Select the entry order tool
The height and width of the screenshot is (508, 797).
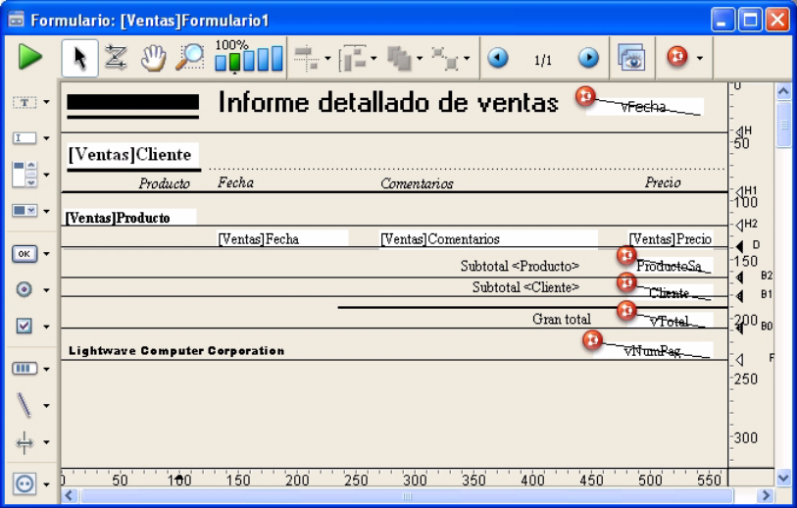coord(116,59)
